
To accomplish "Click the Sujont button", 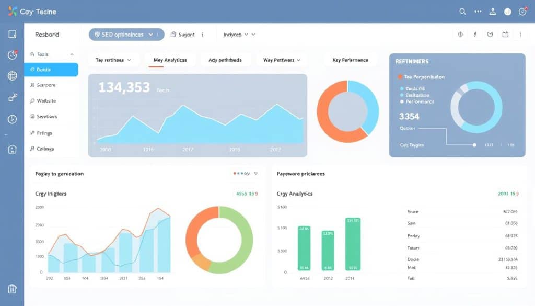I will (x=182, y=35).
